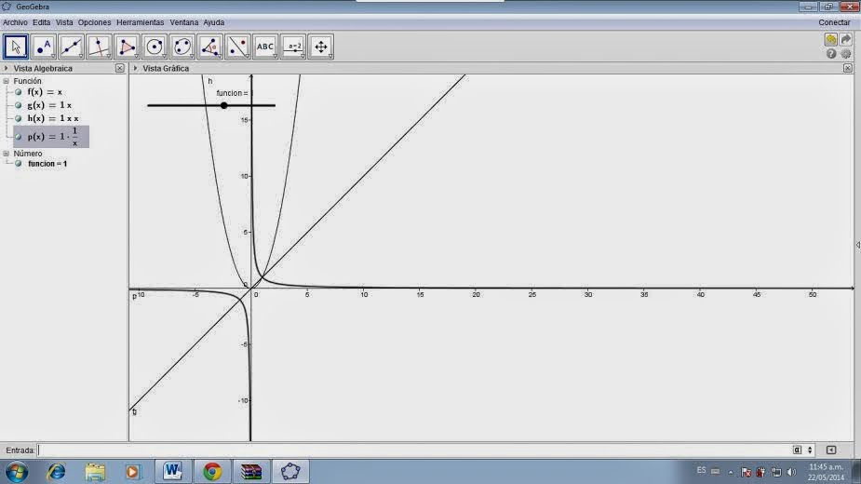Expand Vista Gráfica style bar triangle
The height and width of the screenshot is (484, 861).
point(135,68)
